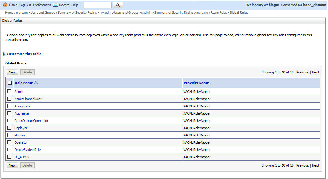Click into the toolbar search field
Viewport: 328px width, 179px height.
tap(98, 5)
